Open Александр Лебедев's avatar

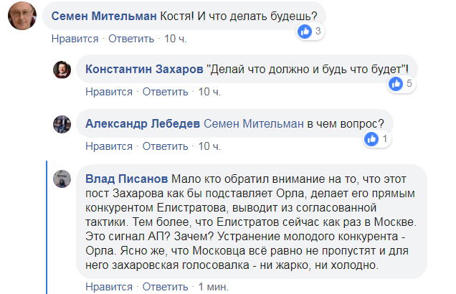(x=62, y=125)
